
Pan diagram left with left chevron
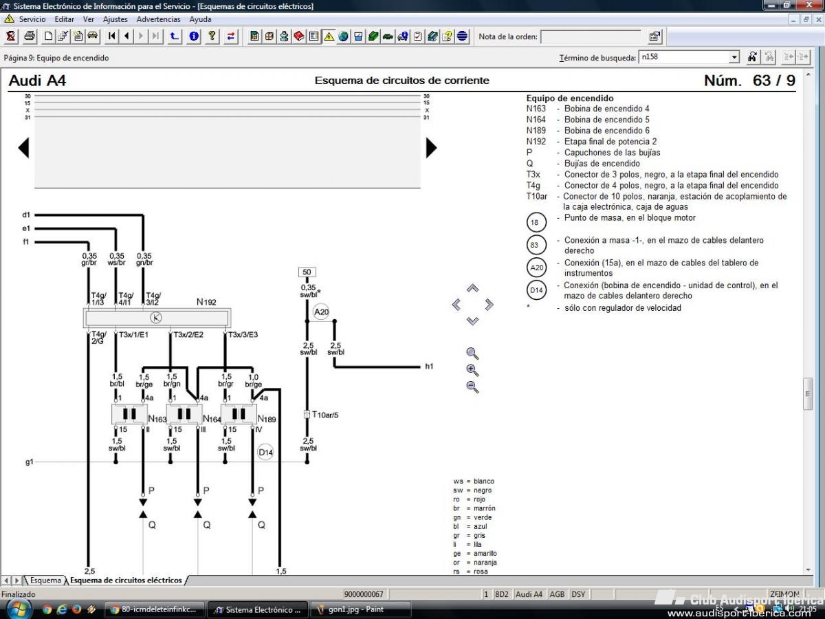[456, 305]
